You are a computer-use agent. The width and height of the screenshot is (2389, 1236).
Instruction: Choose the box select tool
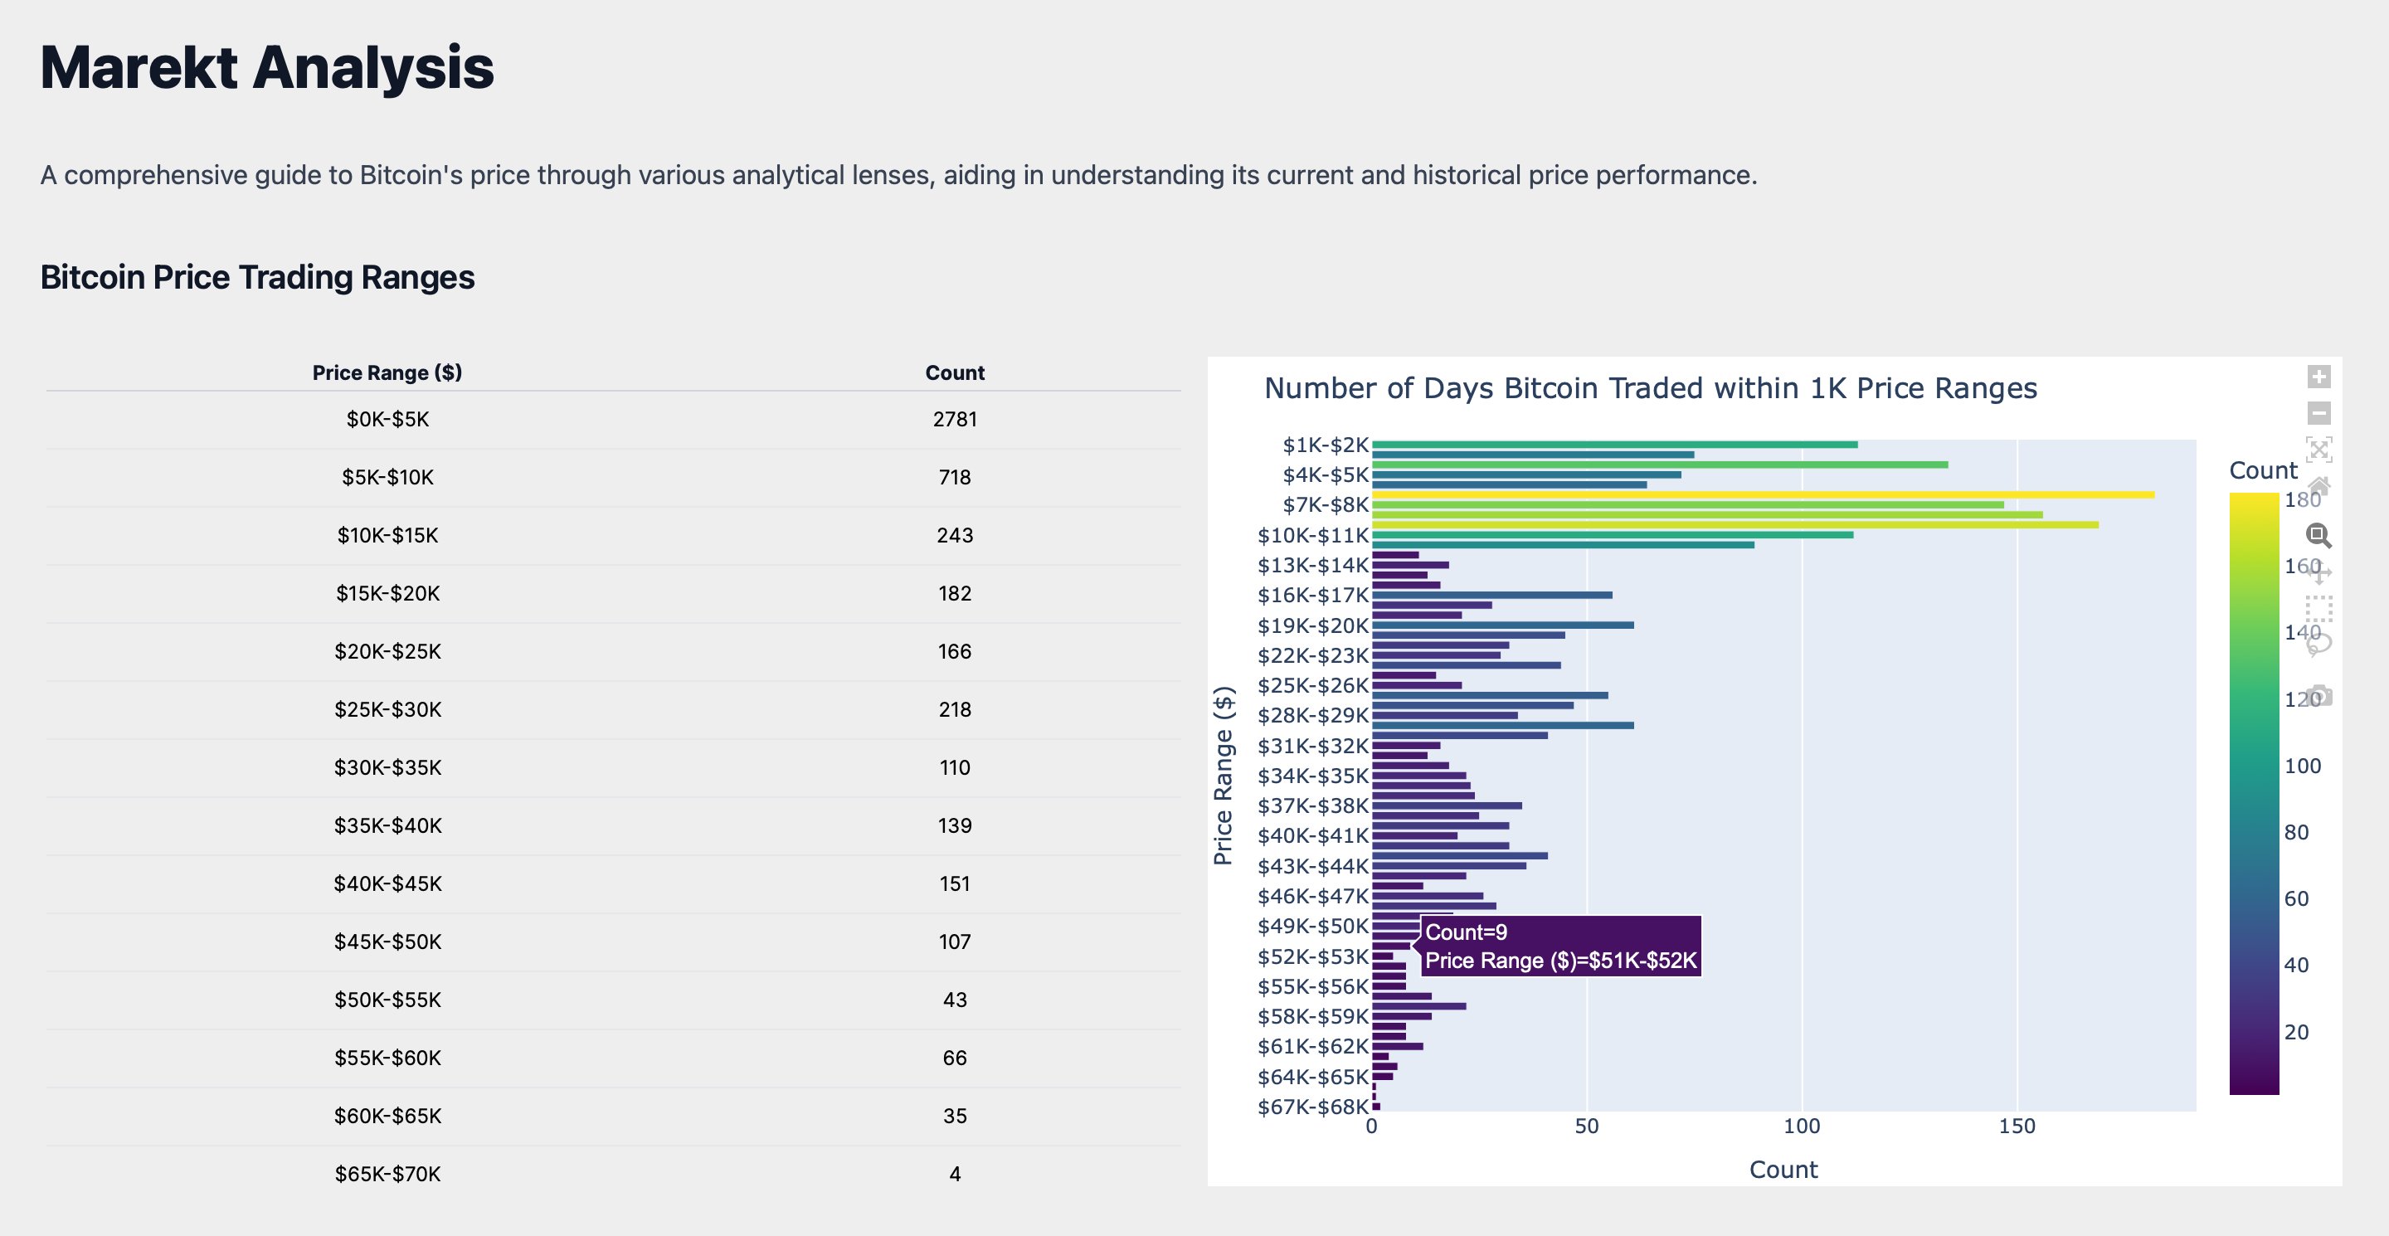tap(2318, 608)
